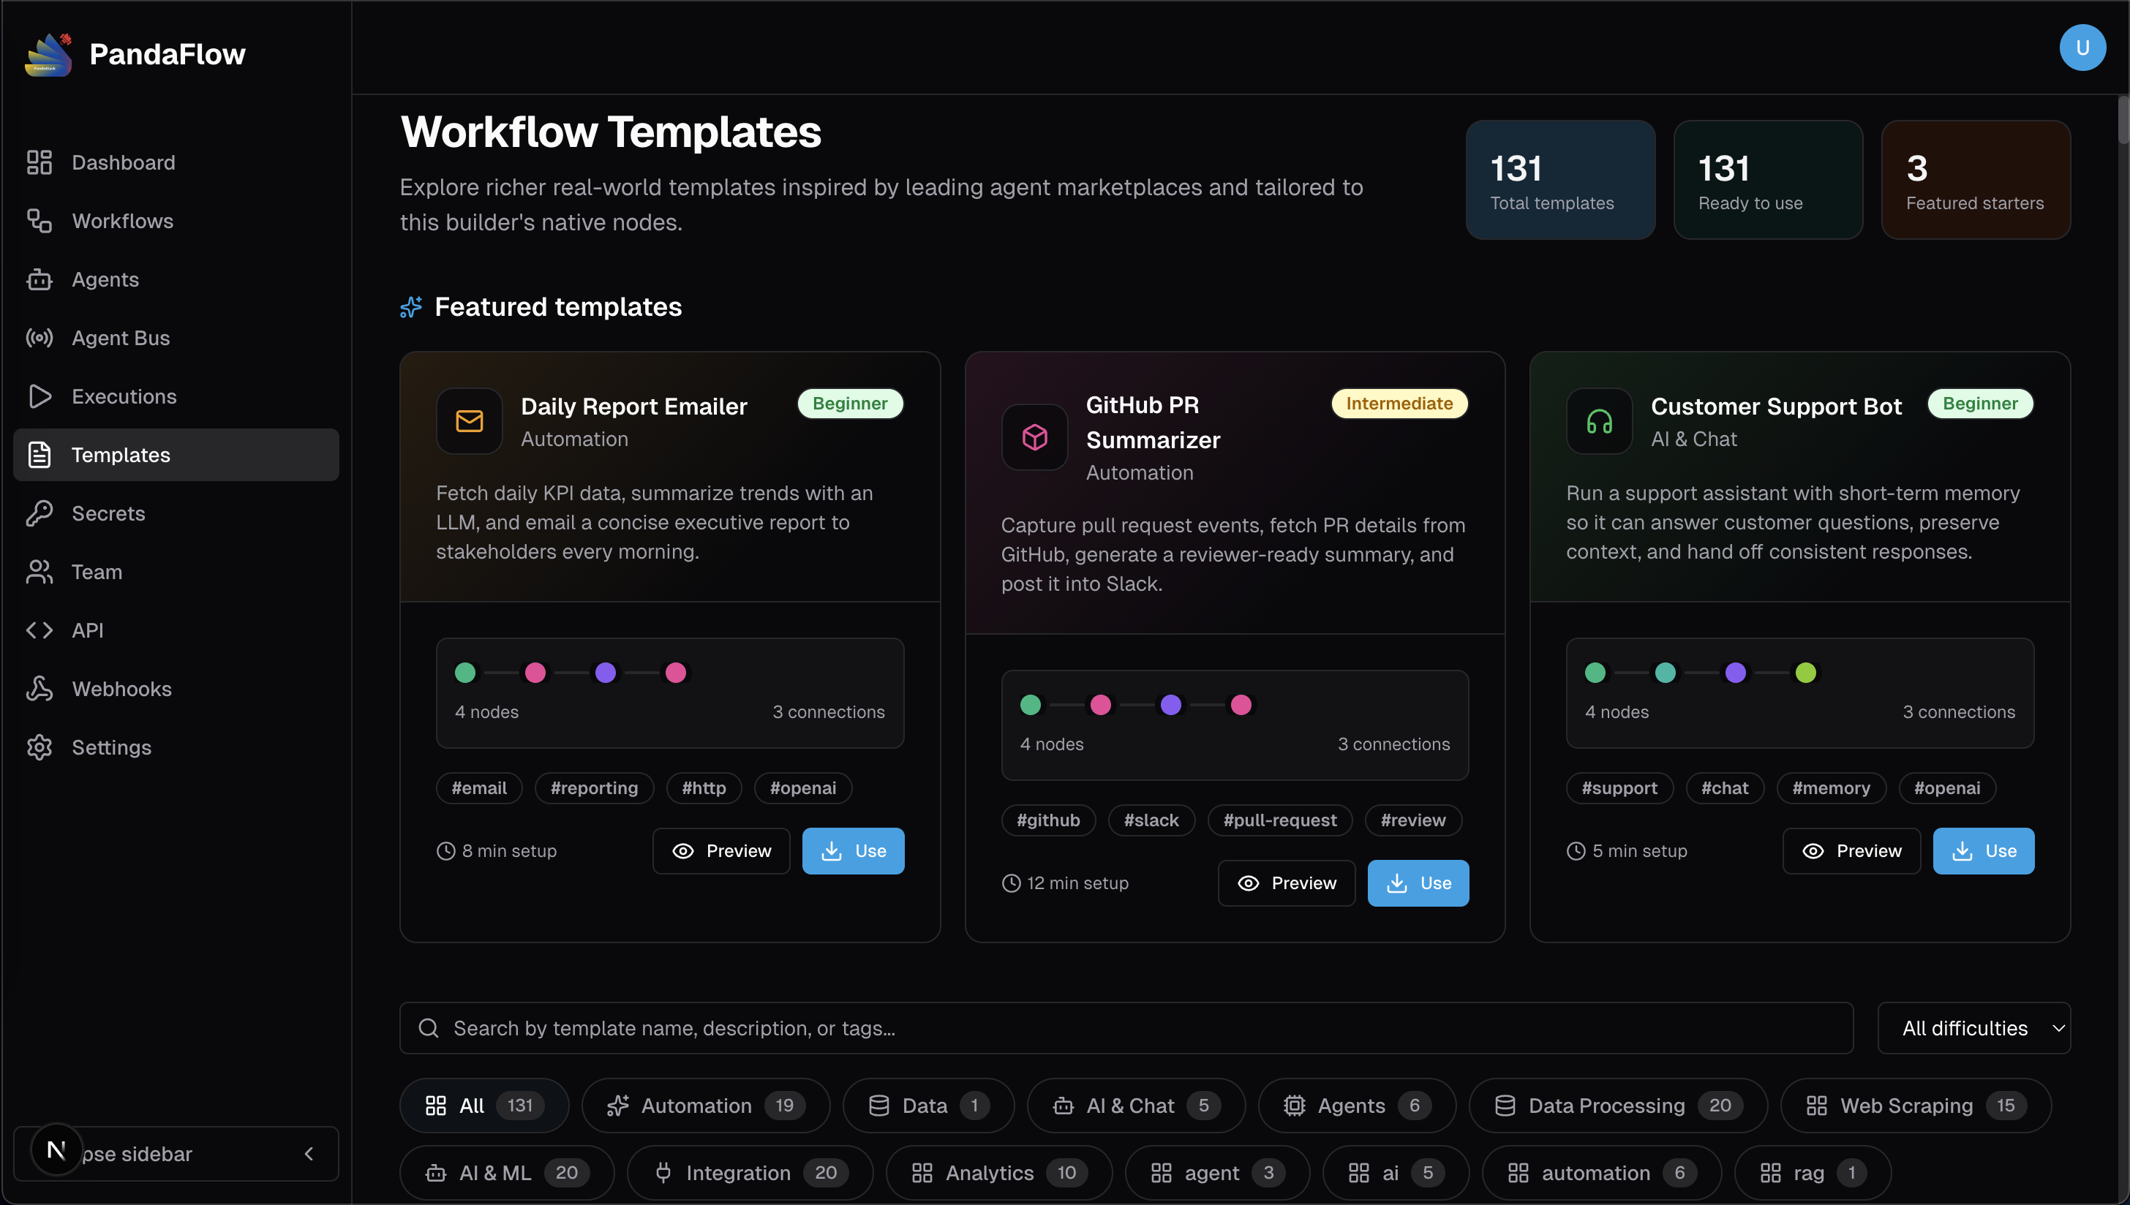Open Dashboard from the sidebar
The width and height of the screenshot is (2130, 1205).
(176, 162)
